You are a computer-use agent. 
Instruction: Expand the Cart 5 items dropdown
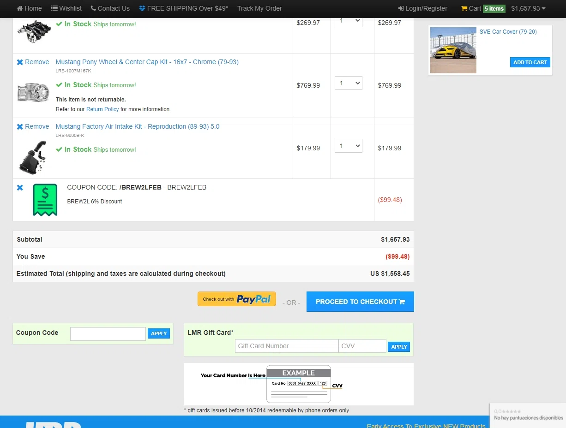click(503, 8)
